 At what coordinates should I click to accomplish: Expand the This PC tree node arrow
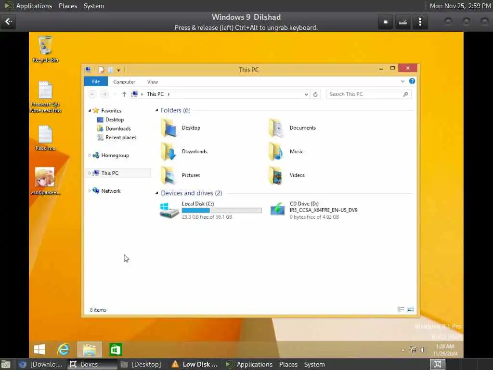[x=90, y=173]
